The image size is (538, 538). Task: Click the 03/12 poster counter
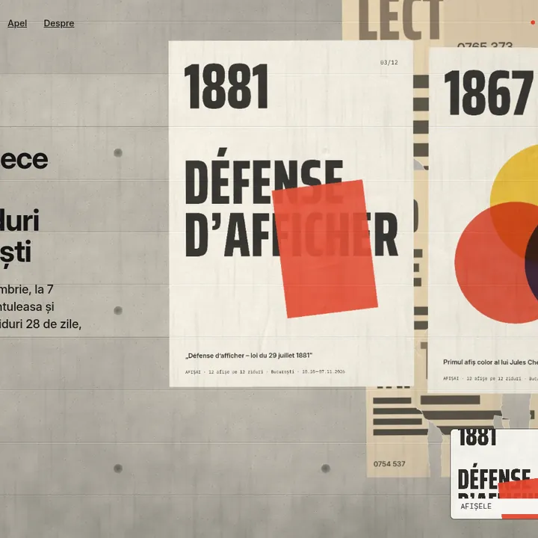pos(389,63)
